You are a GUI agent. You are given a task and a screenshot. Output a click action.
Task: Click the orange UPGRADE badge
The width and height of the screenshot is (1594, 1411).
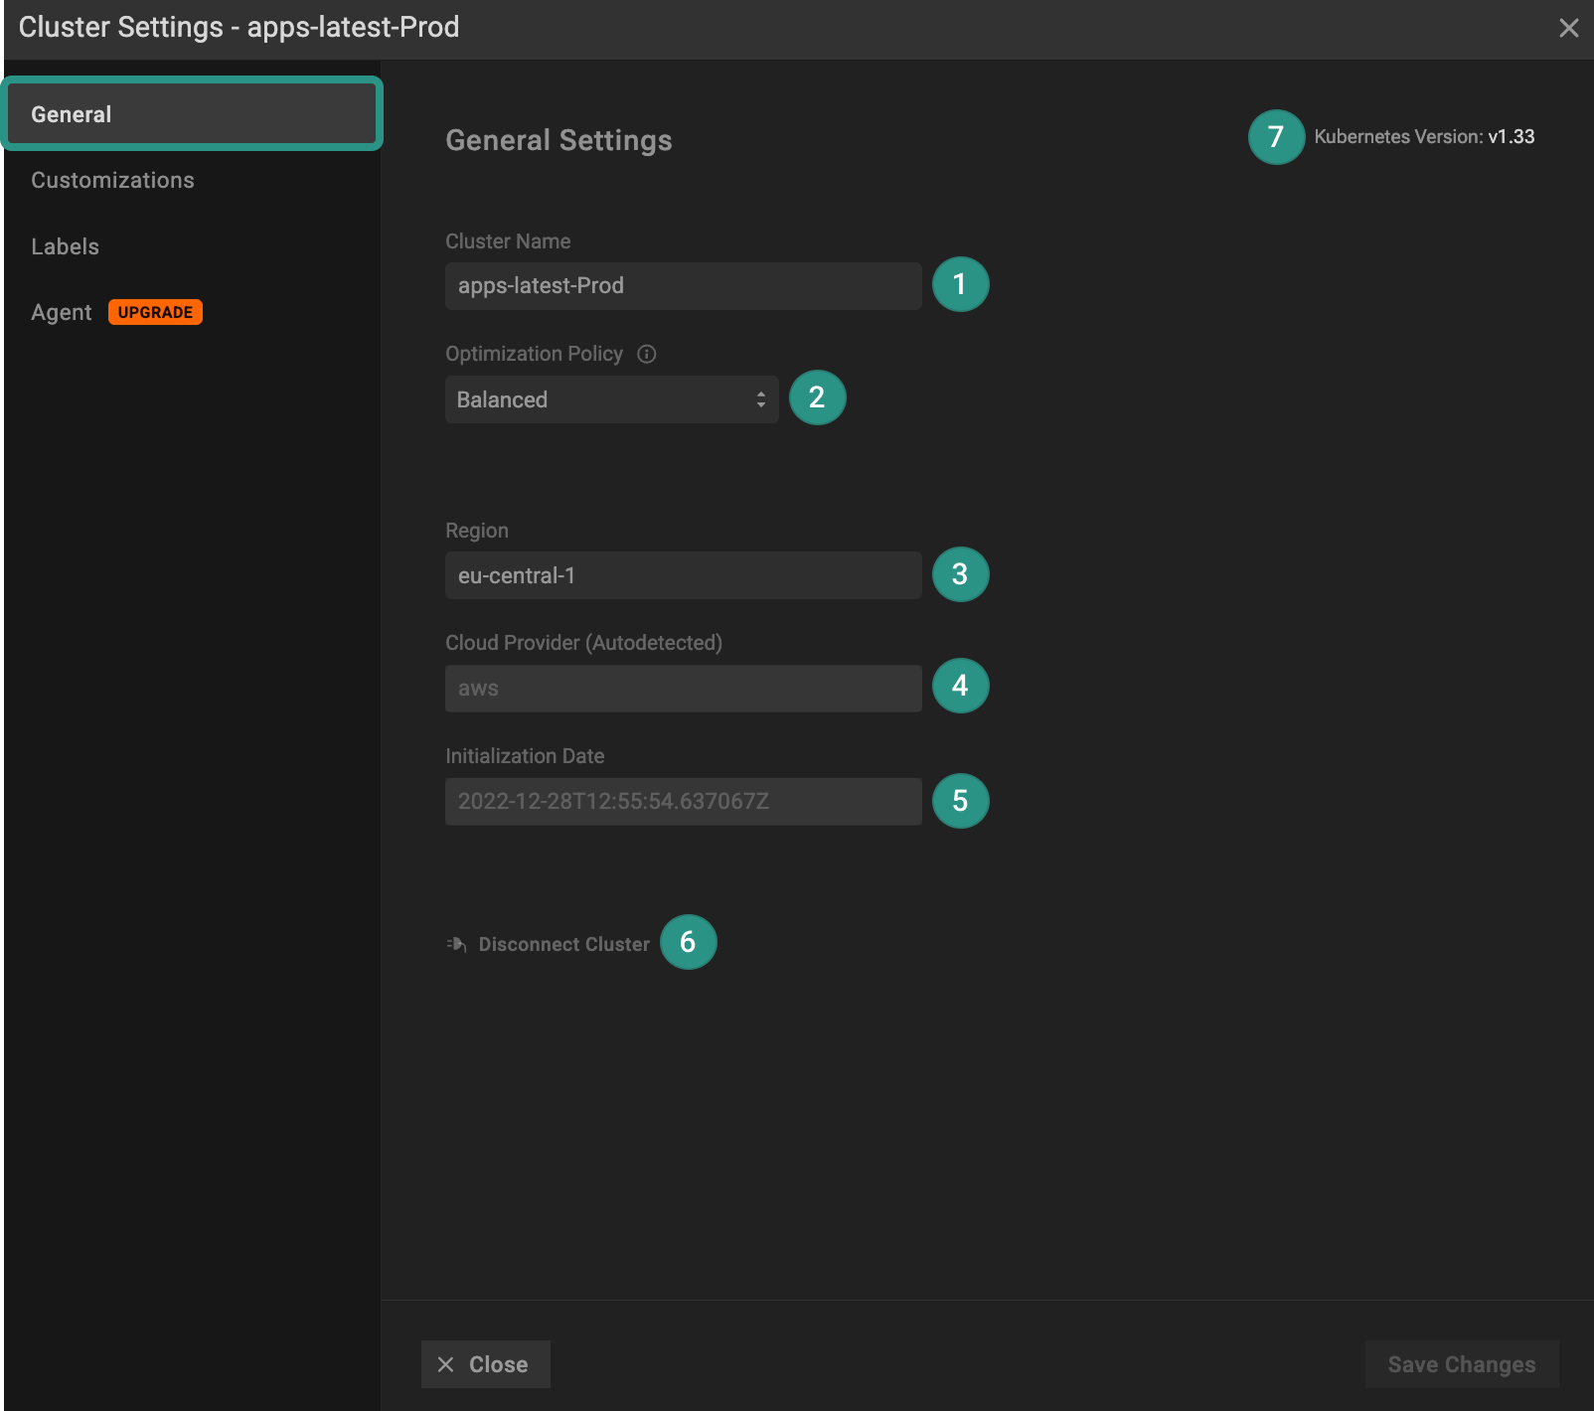[155, 312]
